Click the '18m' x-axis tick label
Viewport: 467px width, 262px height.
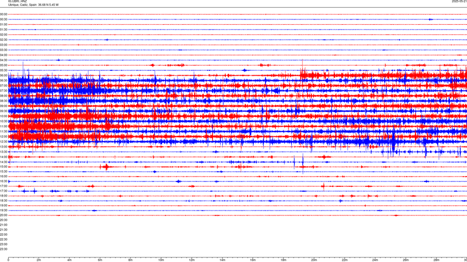click(x=284, y=260)
